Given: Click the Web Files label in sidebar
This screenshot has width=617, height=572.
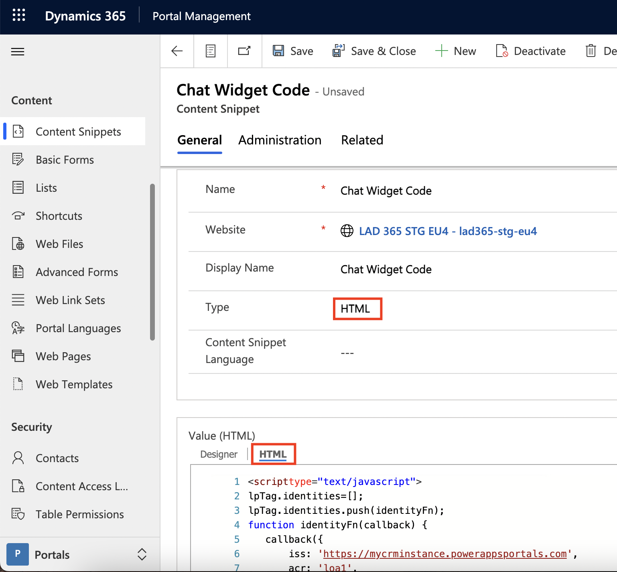Looking at the screenshot, I should tap(59, 244).
